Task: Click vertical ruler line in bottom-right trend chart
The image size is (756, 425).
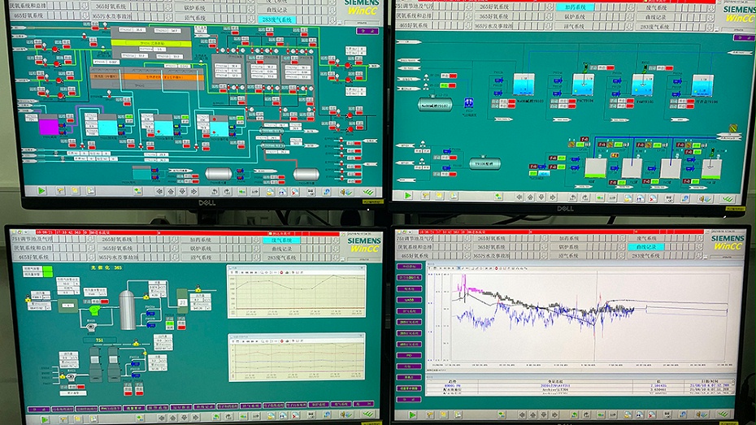Action: click(x=597, y=315)
